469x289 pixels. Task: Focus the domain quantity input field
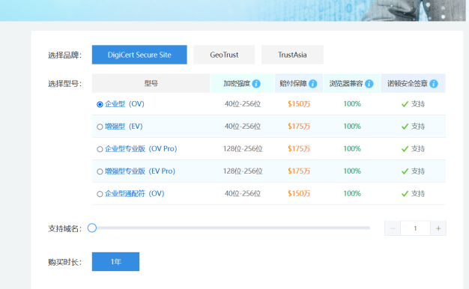[x=415, y=228]
